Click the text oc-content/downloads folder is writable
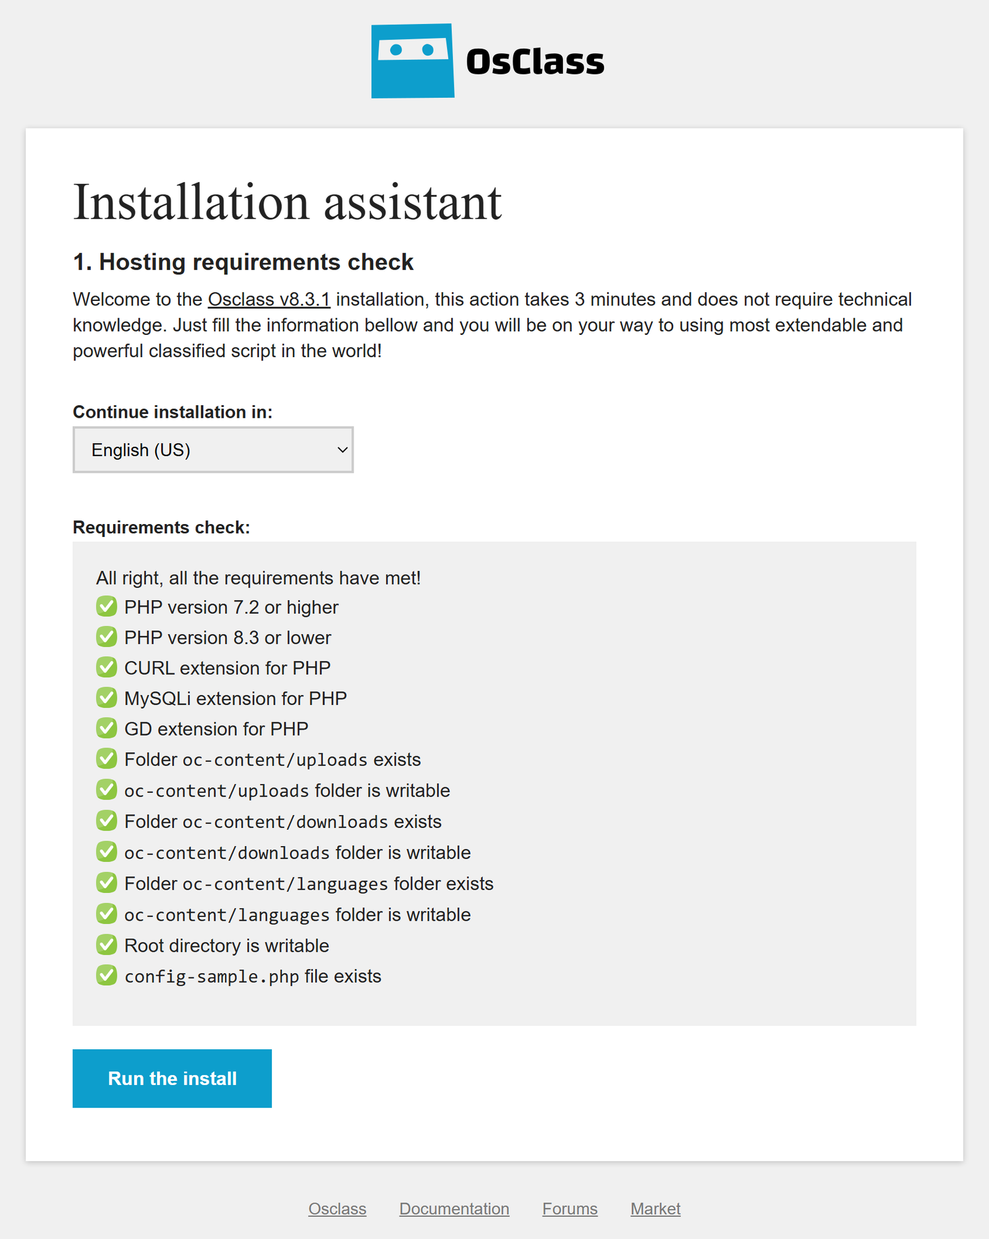Image resolution: width=989 pixels, height=1239 pixels. 297,853
